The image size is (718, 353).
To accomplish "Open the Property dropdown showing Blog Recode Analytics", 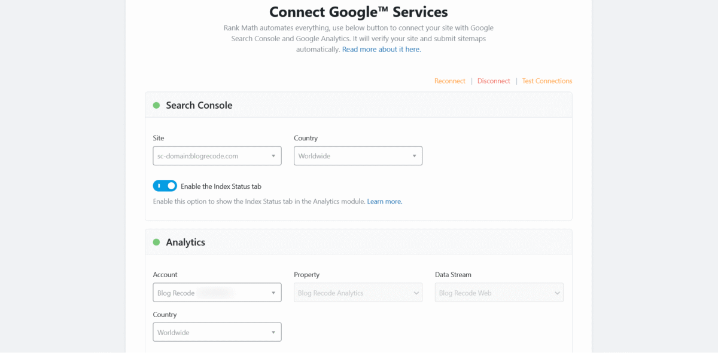I will pos(358,293).
